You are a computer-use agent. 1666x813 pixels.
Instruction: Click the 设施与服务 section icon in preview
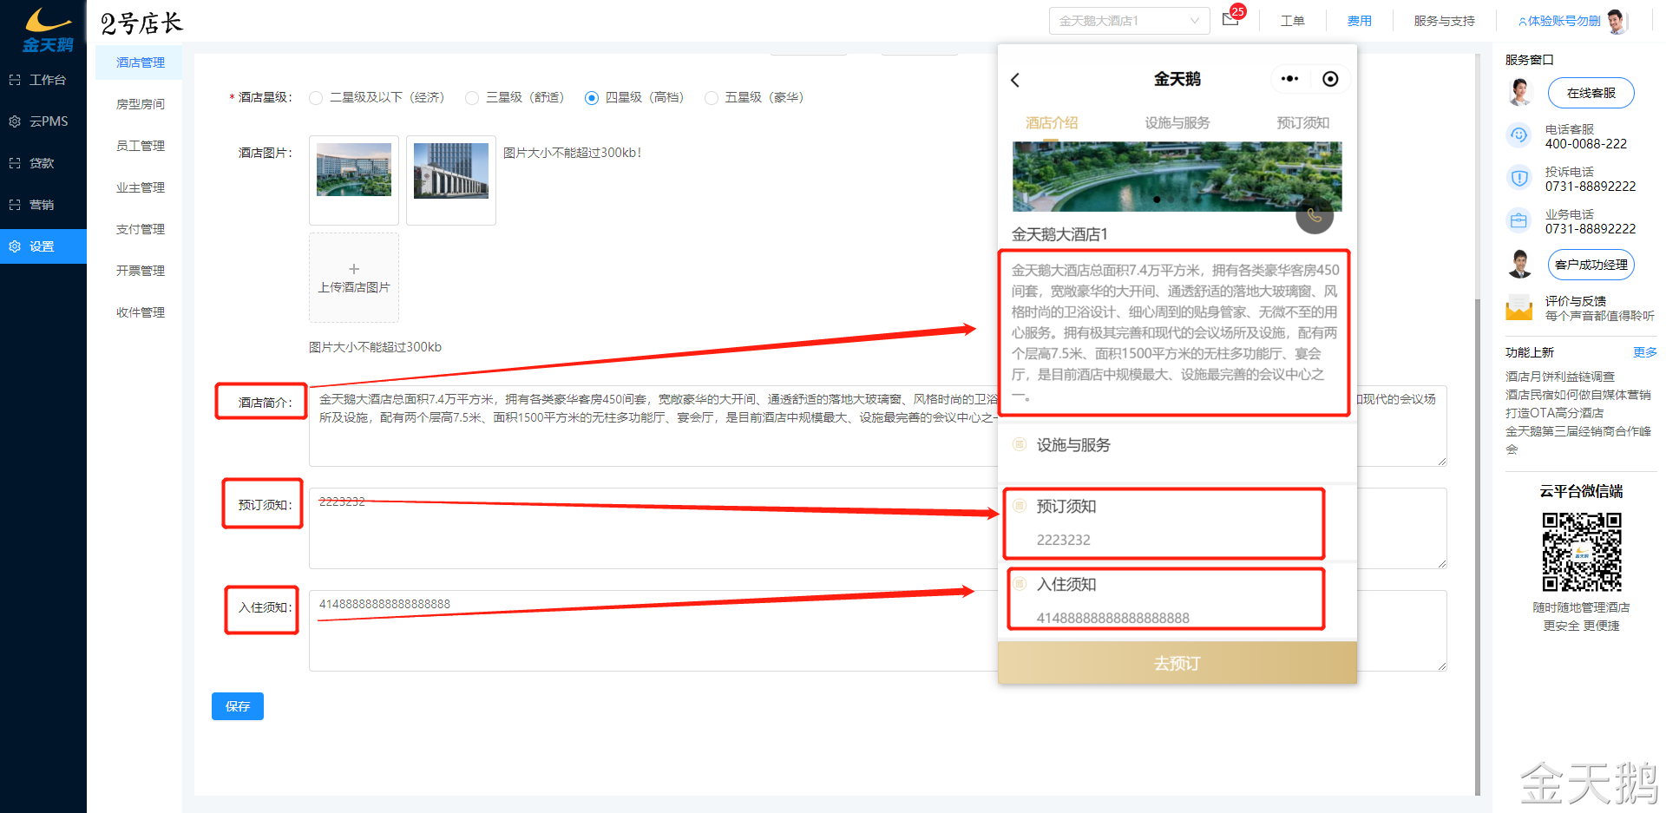pyautogui.click(x=1020, y=444)
